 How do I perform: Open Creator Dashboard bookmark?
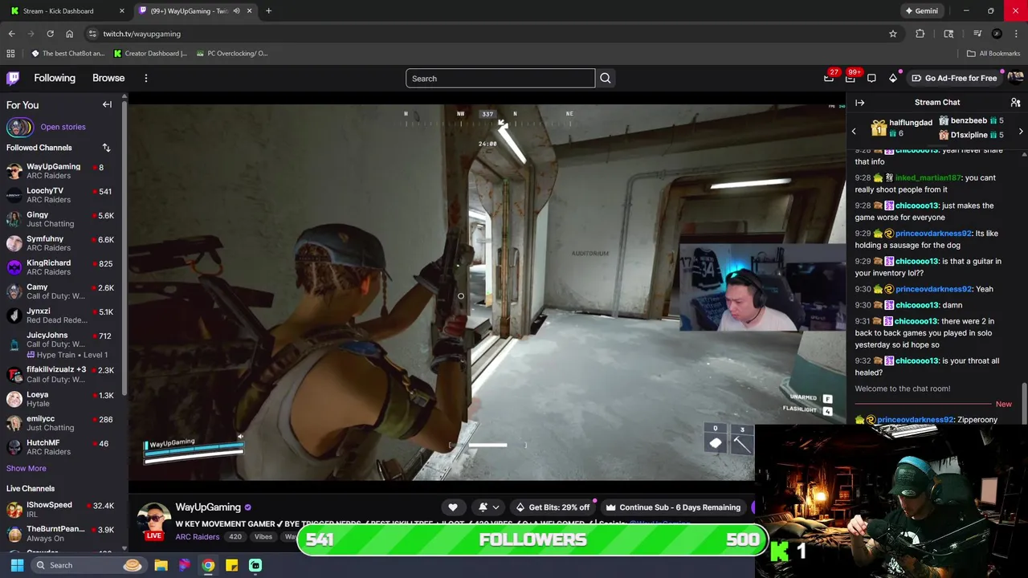tap(150, 53)
